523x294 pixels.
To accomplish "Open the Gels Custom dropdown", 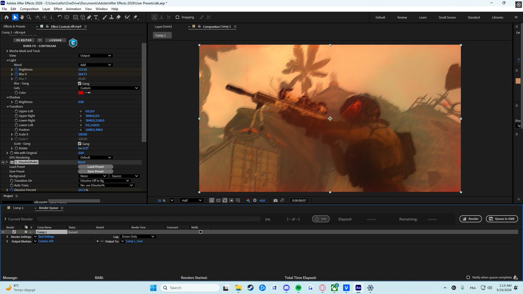I will click(109, 88).
